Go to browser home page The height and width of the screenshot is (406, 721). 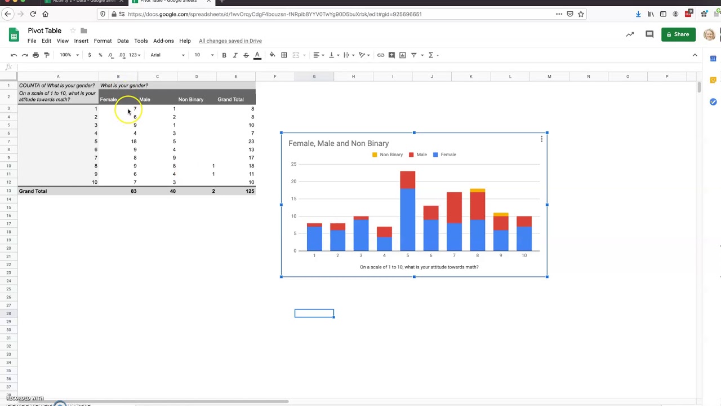46,14
